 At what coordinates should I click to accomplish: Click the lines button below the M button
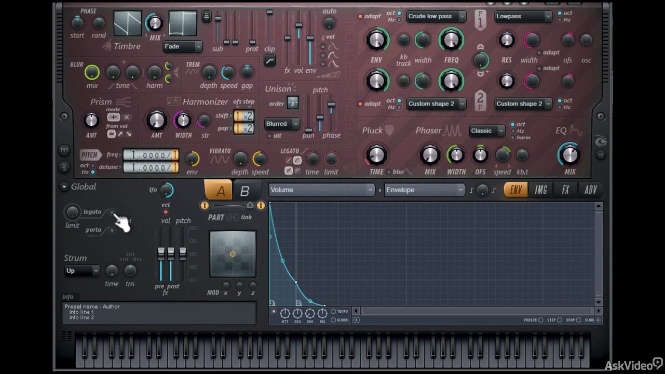(x=64, y=167)
